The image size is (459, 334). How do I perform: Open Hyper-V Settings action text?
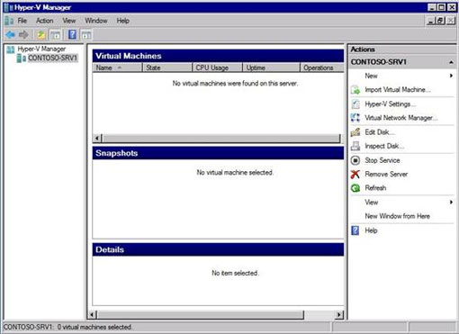pos(391,104)
